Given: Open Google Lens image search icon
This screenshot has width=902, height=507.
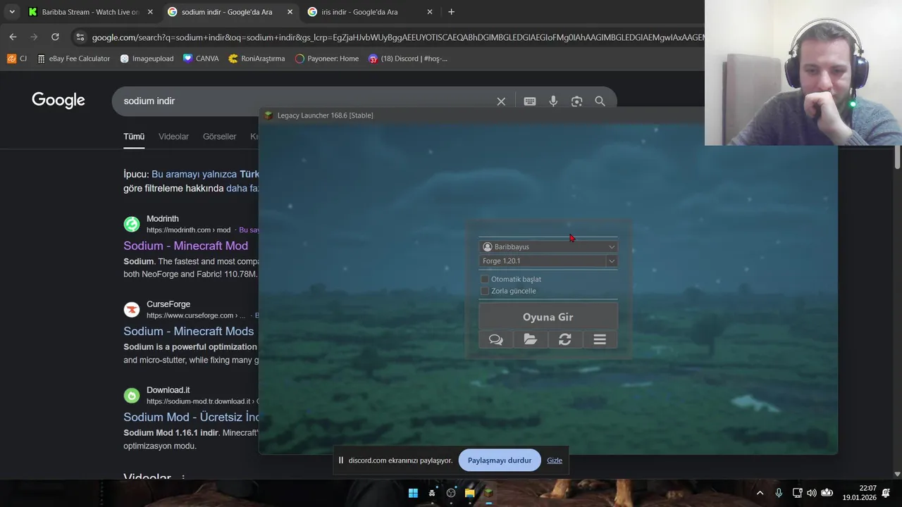Looking at the screenshot, I should coord(576,101).
